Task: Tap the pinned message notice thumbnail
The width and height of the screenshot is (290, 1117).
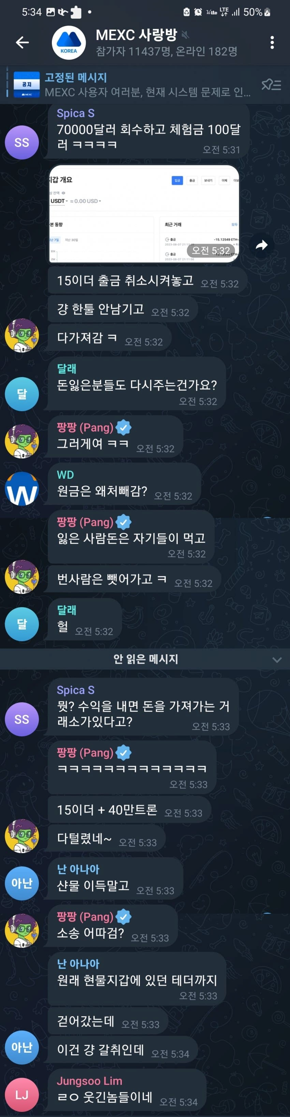Action: (x=27, y=84)
